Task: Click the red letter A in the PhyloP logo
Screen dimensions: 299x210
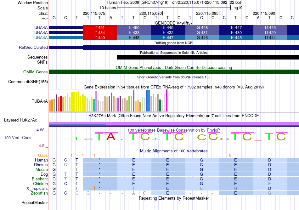Action: click(x=111, y=137)
